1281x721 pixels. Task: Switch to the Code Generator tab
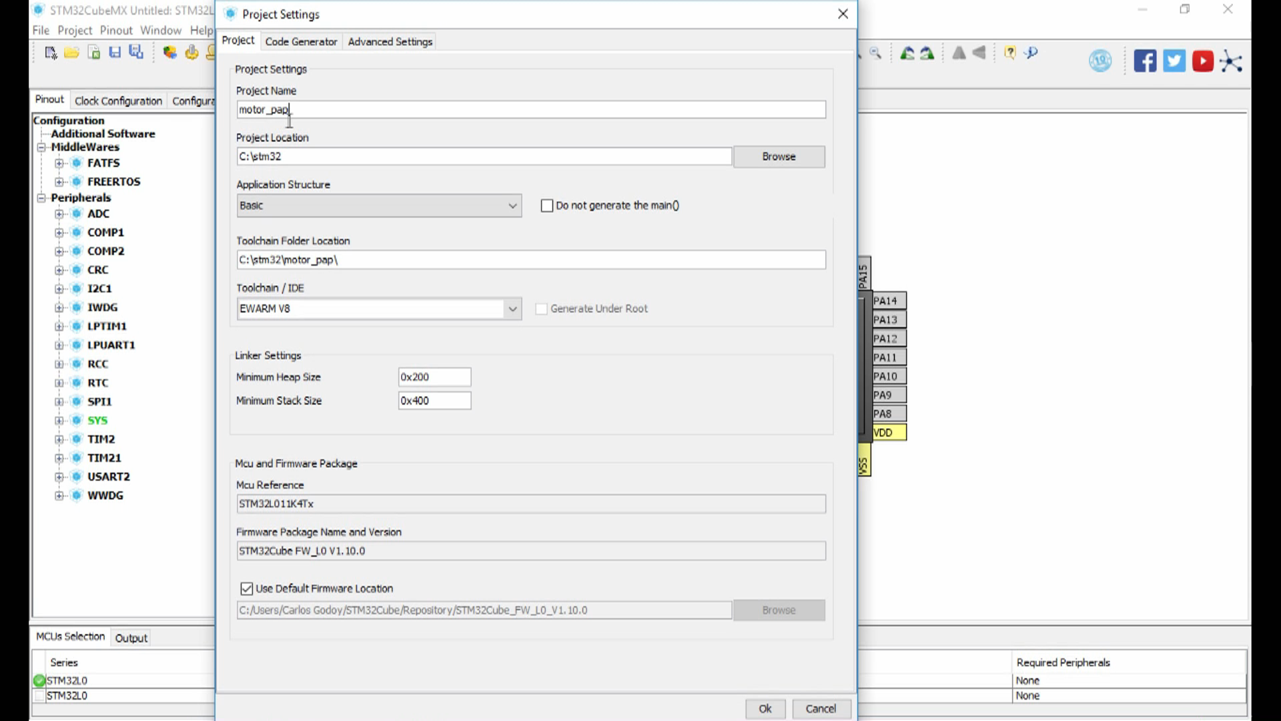pos(301,41)
